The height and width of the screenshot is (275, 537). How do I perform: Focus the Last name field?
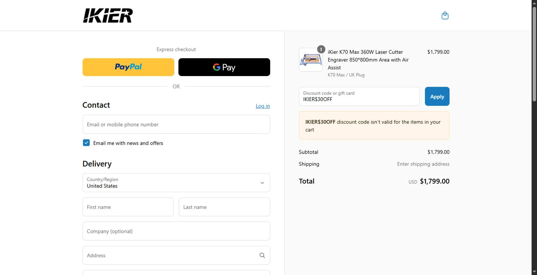click(x=224, y=207)
